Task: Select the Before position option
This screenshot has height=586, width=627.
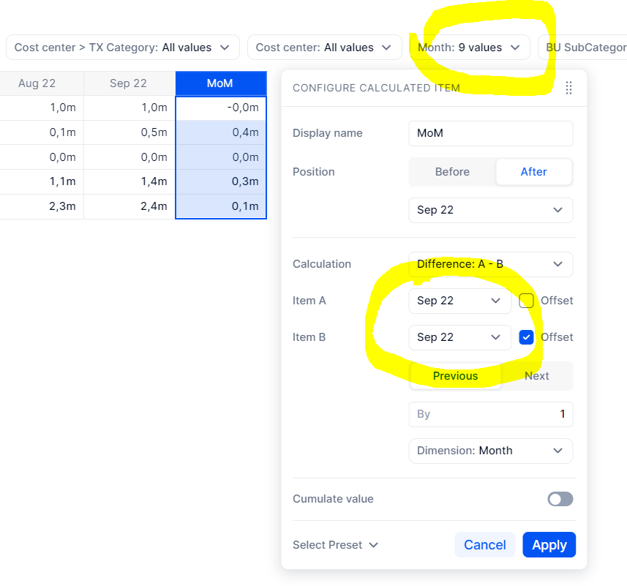Action: (452, 172)
